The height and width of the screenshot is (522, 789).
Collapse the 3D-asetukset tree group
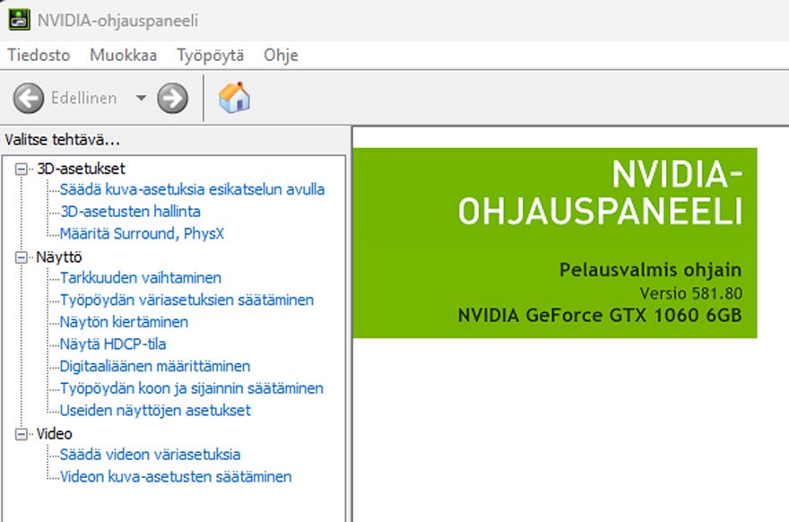click(x=22, y=169)
